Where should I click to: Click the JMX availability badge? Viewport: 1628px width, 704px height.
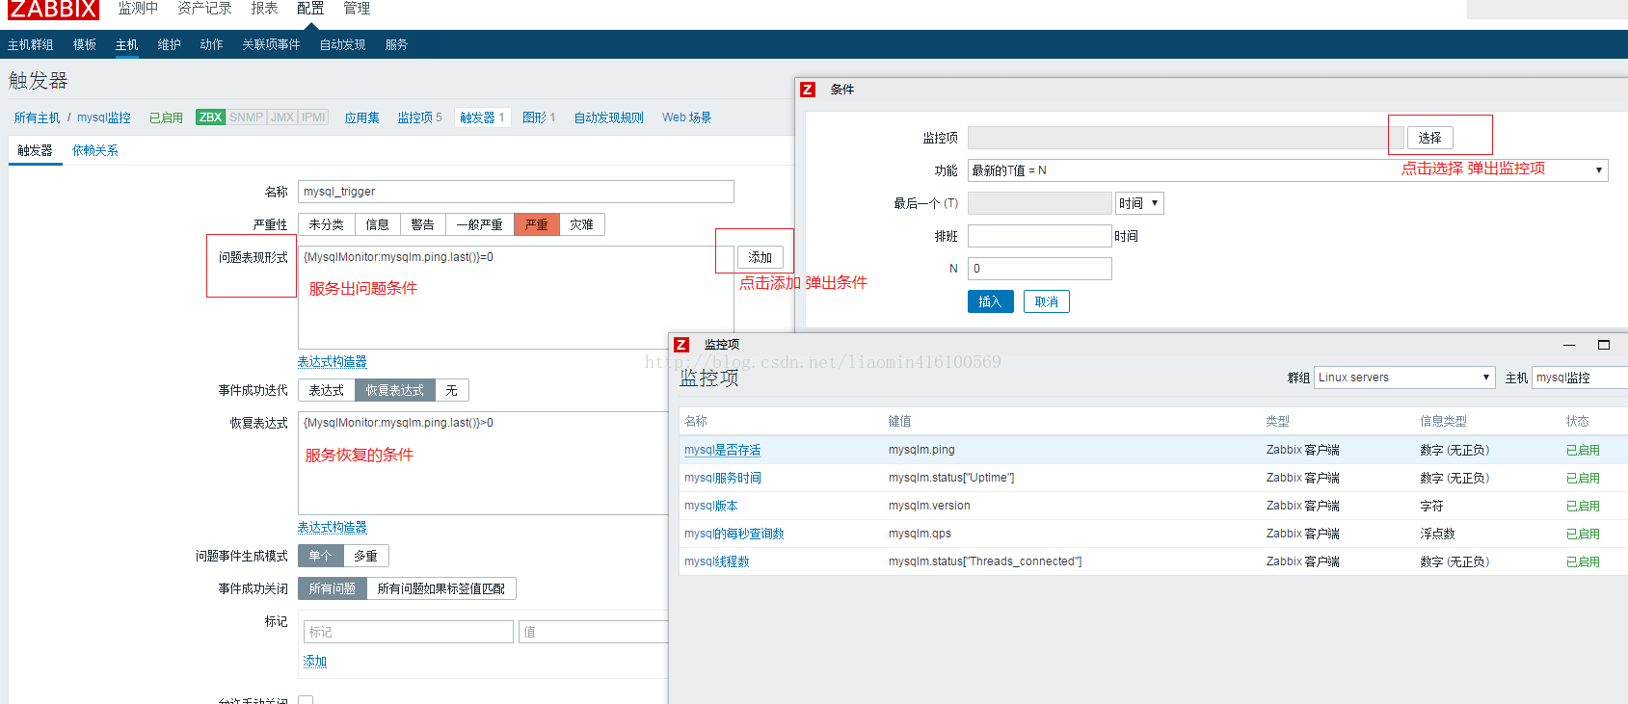click(282, 117)
